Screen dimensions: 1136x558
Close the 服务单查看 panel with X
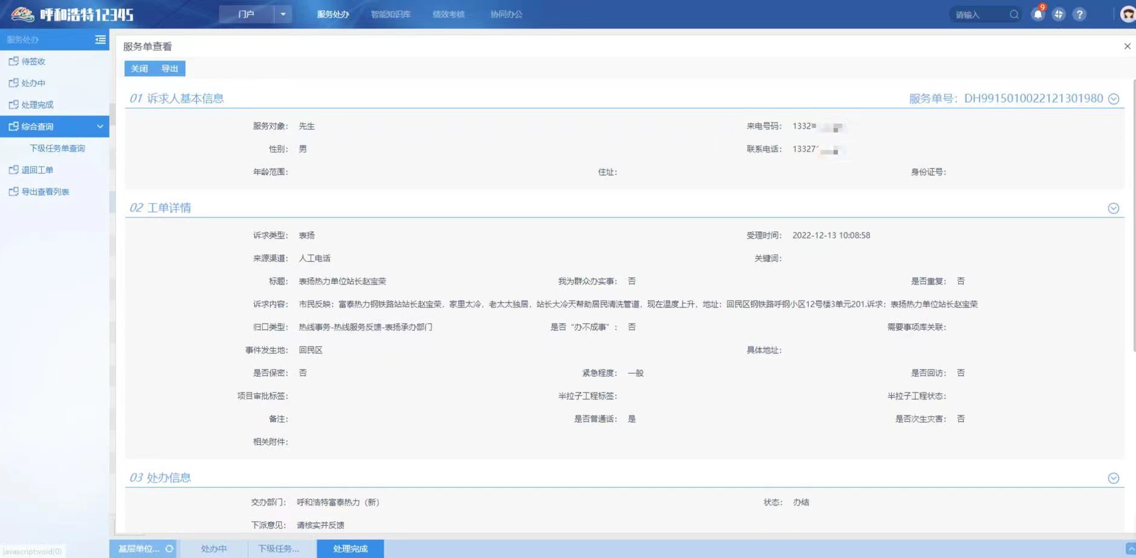(1127, 46)
